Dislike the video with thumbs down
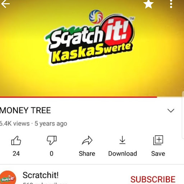 [x=52, y=140]
